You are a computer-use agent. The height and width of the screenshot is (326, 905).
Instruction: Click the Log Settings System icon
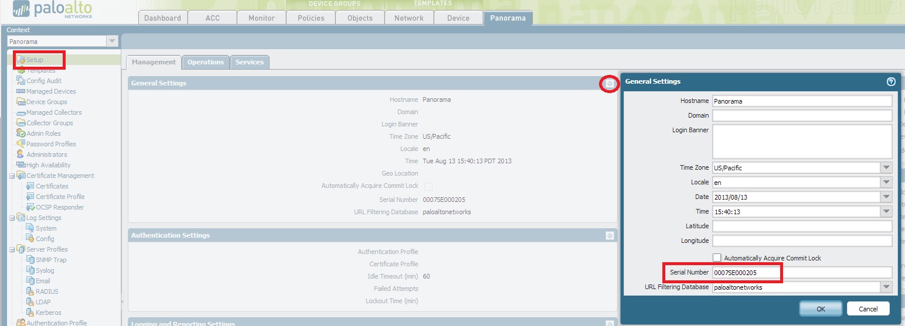[x=30, y=228]
